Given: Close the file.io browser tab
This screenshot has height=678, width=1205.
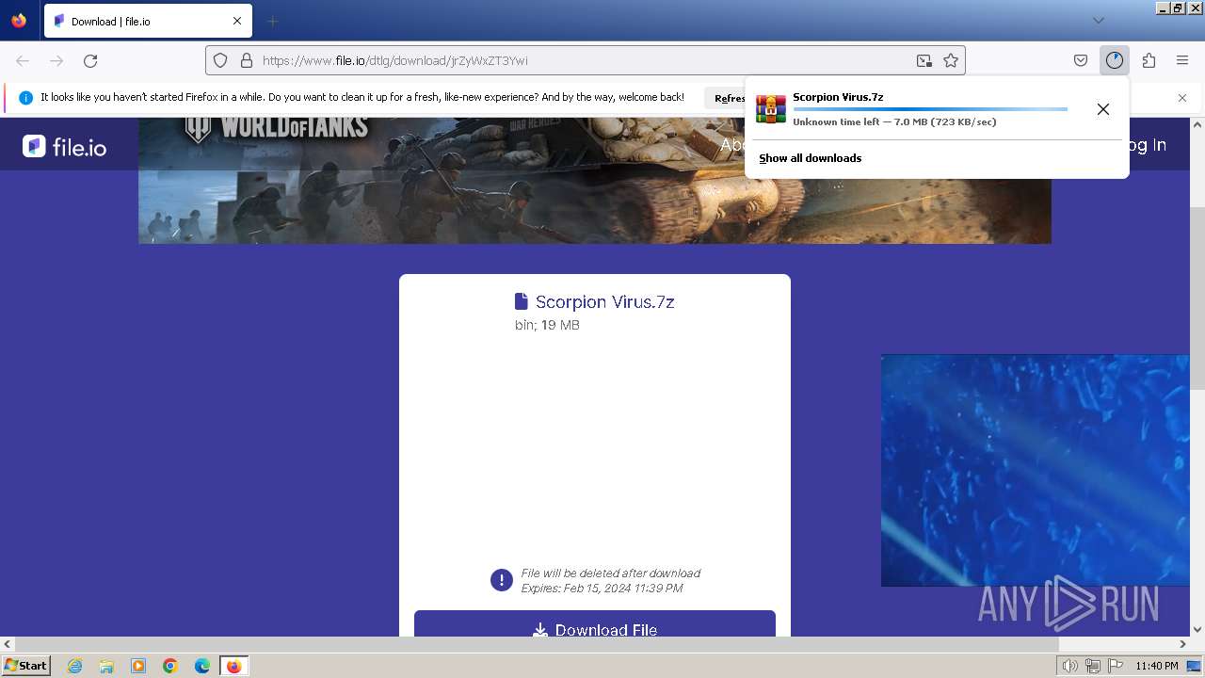Looking at the screenshot, I should tap(237, 21).
